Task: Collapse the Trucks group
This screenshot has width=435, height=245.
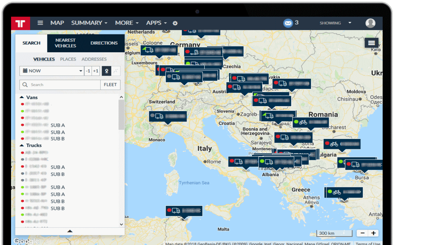Action: tap(22, 145)
